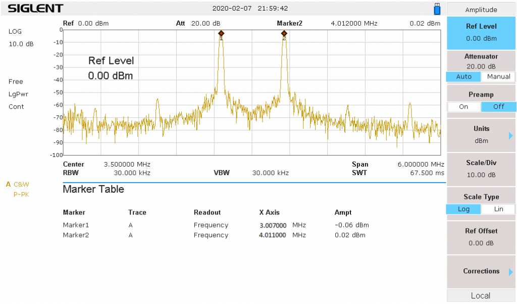Click the SIGLENT logo
The image size is (517, 304).
coord(35,9)
